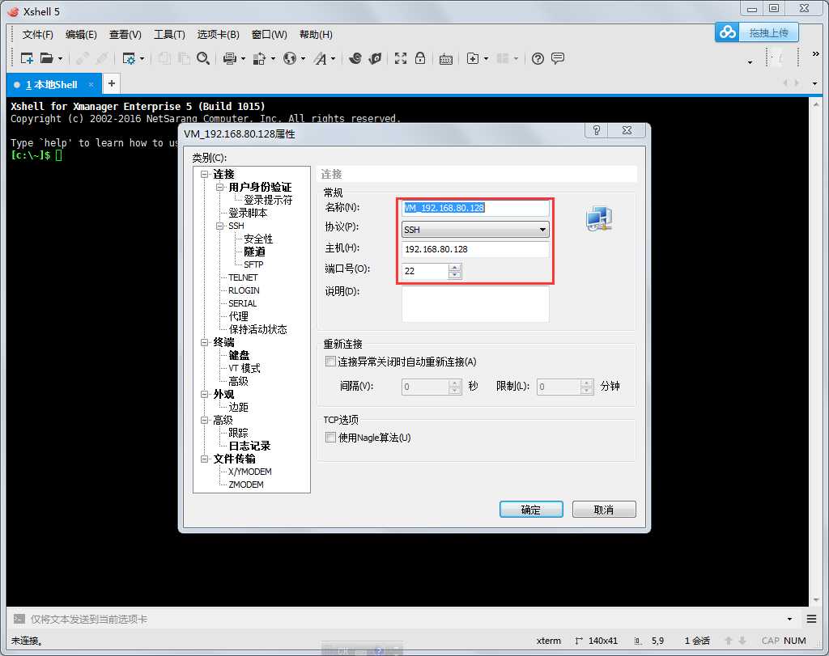Viewport: 829px width, 656px height.
Task: Toggle full screen toolbar icon
Action: point(401,58)
